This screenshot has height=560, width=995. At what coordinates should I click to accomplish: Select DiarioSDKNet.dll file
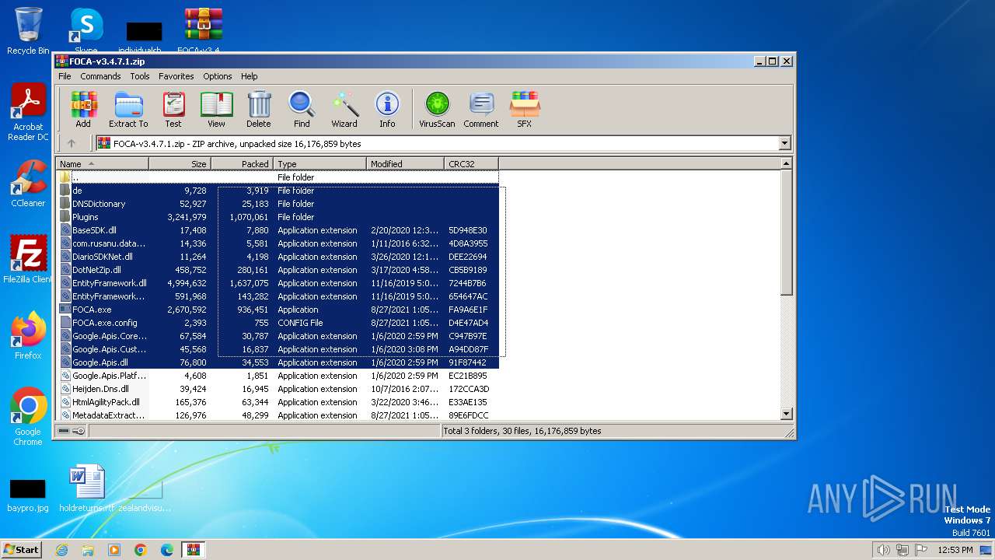[x=278, y=257]
